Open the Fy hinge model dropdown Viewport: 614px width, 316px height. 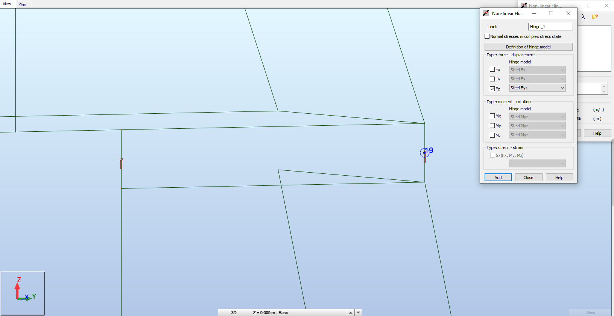coord(537,79)
